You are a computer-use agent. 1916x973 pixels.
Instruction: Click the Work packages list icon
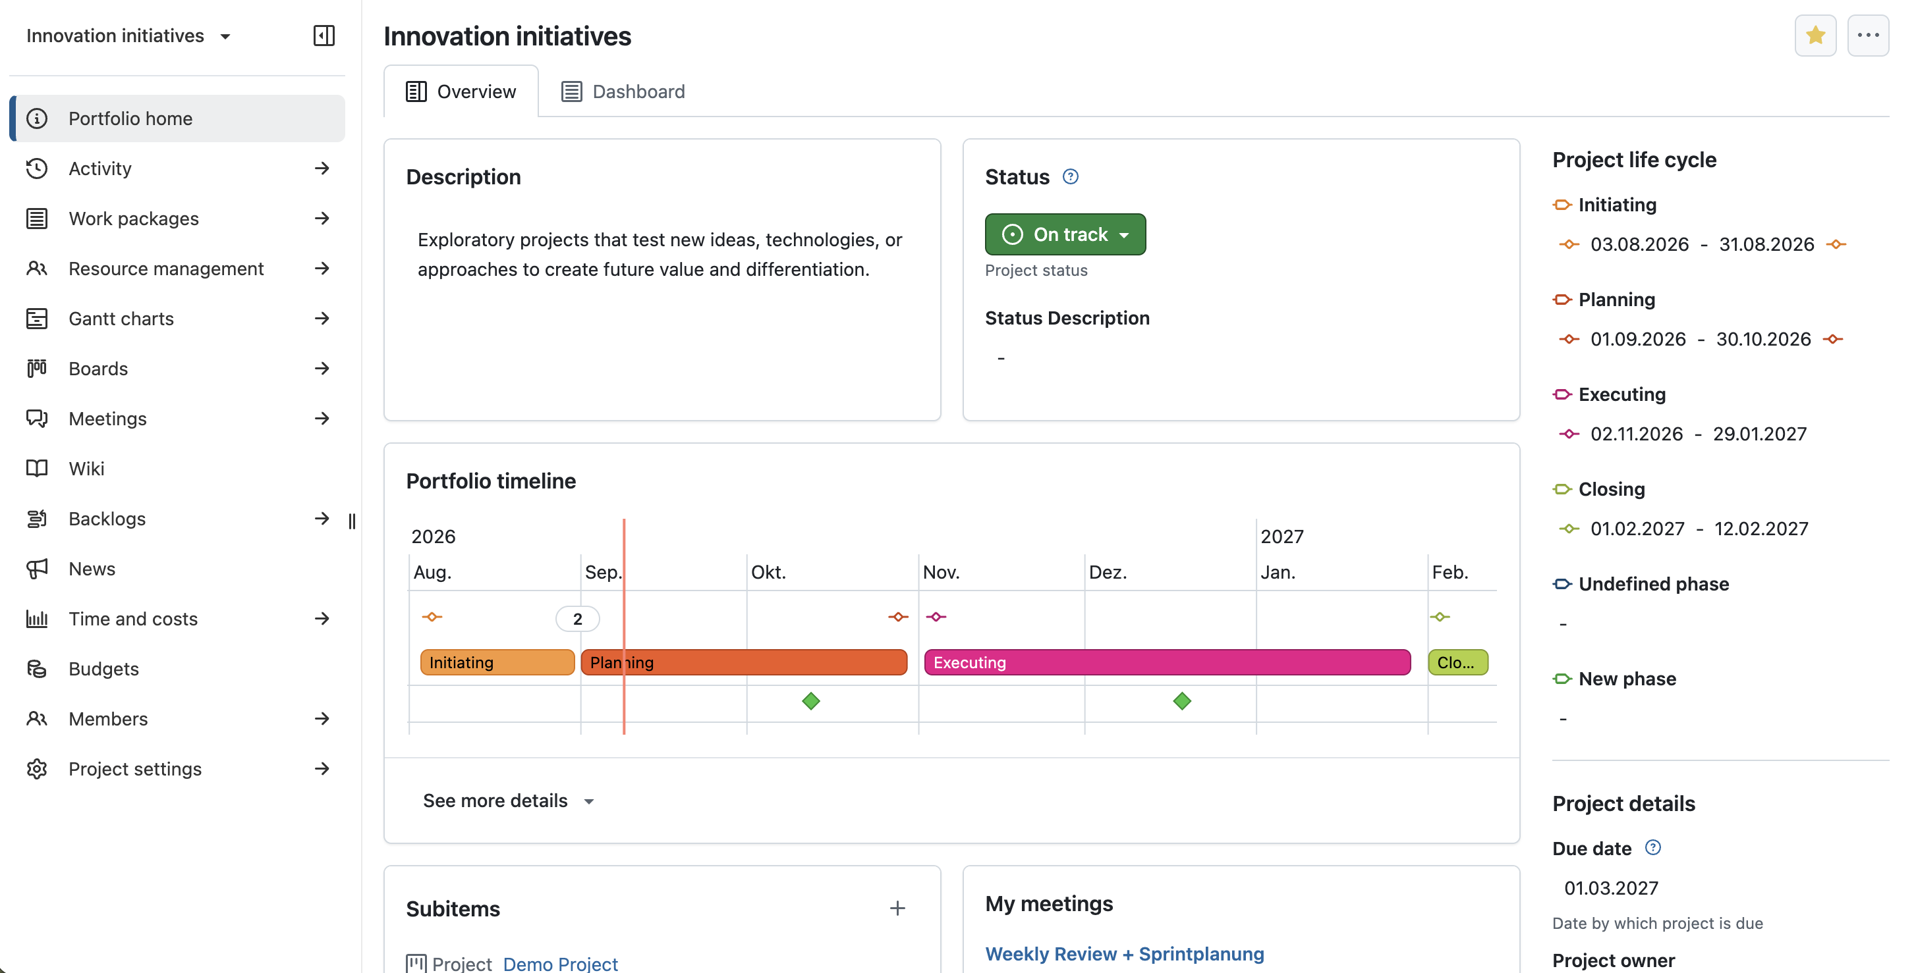tap(36, 219)
